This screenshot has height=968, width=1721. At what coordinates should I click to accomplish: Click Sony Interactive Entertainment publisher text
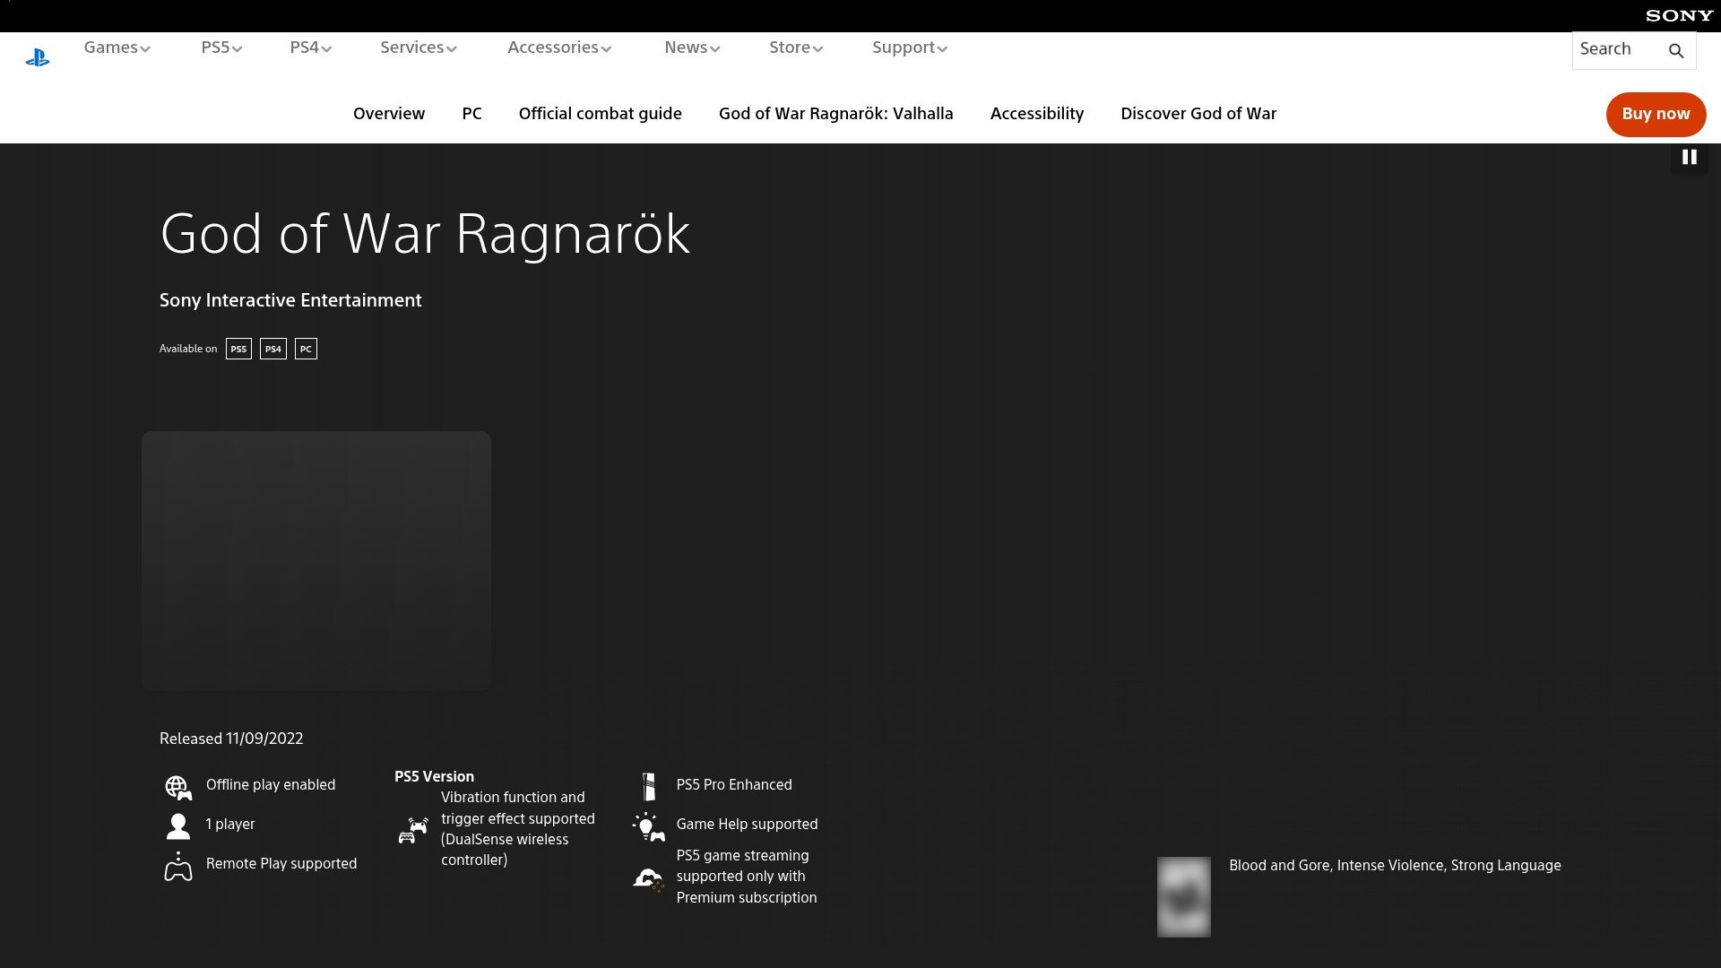290,300
